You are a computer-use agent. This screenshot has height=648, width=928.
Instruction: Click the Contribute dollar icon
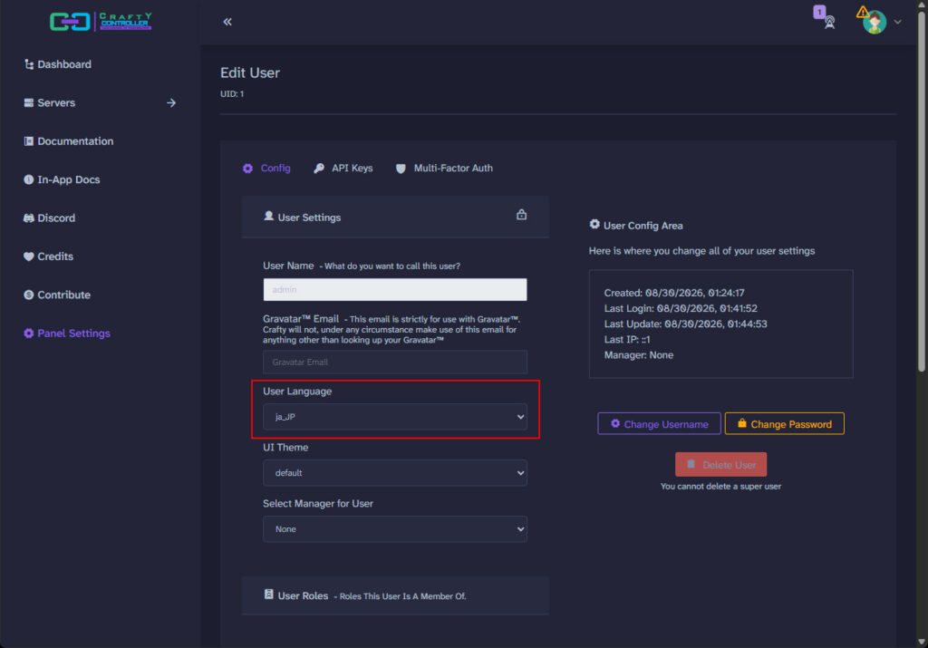pos(28,295)
